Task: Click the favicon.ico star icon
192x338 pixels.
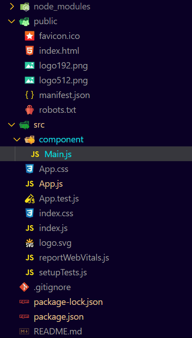Action: click(30, 36)
